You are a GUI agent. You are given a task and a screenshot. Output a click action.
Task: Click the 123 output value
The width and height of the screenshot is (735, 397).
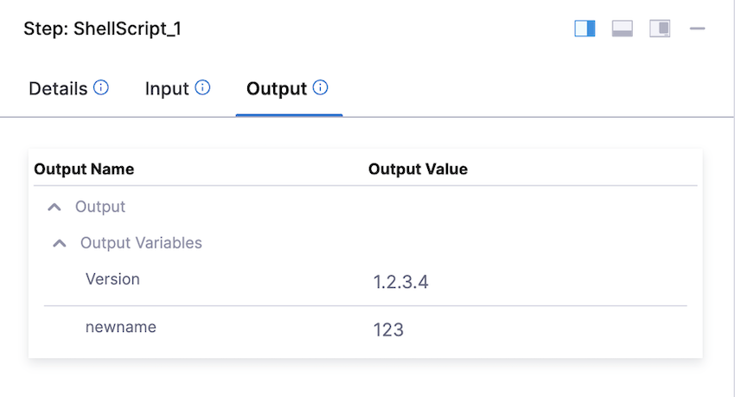[x=389, y=330]
